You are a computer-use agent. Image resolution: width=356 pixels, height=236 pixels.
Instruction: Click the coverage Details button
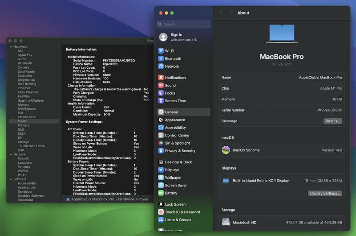[x=332, y=121]
